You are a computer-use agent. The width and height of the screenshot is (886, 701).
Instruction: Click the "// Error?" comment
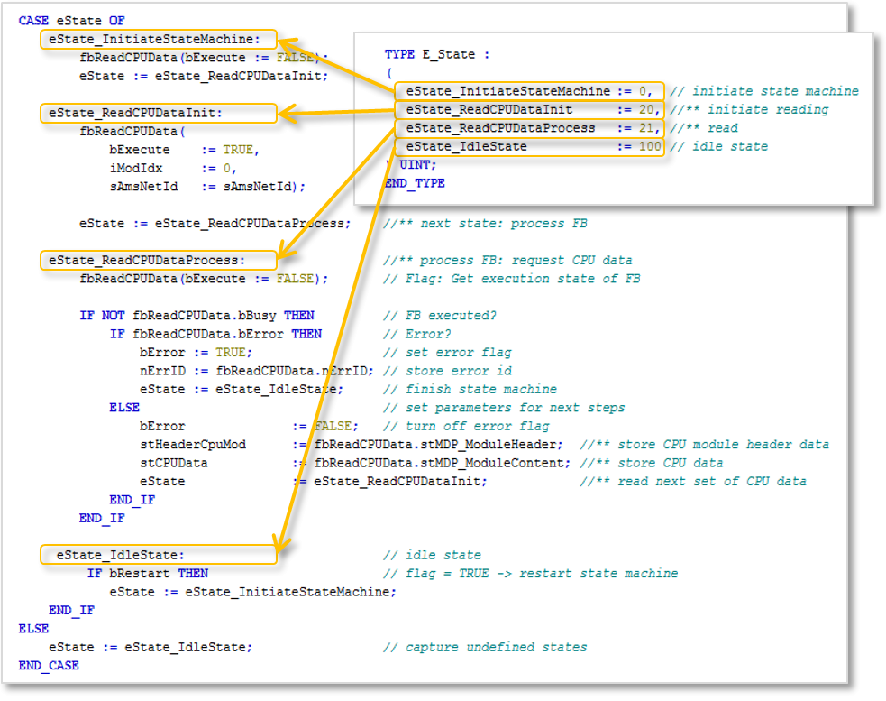[x=417, y=335]
